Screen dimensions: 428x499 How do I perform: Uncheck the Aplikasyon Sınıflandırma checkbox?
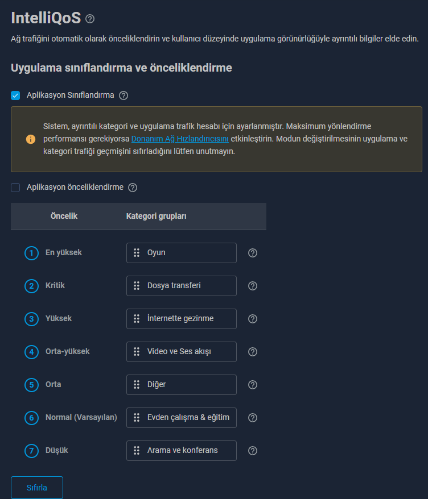15,95
